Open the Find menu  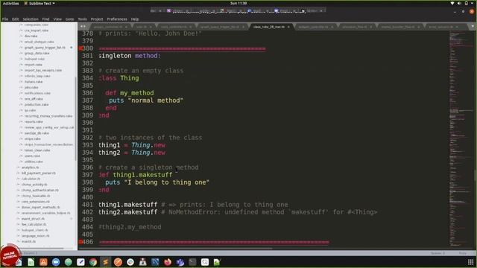coord(45,19)
